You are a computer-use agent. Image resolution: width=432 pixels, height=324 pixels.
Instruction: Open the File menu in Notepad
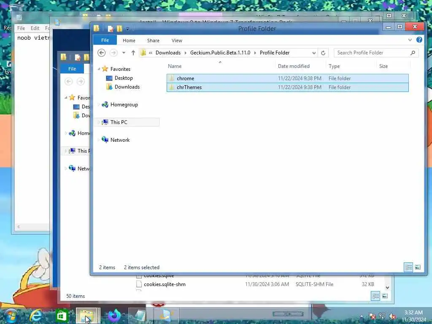[21, 28]
